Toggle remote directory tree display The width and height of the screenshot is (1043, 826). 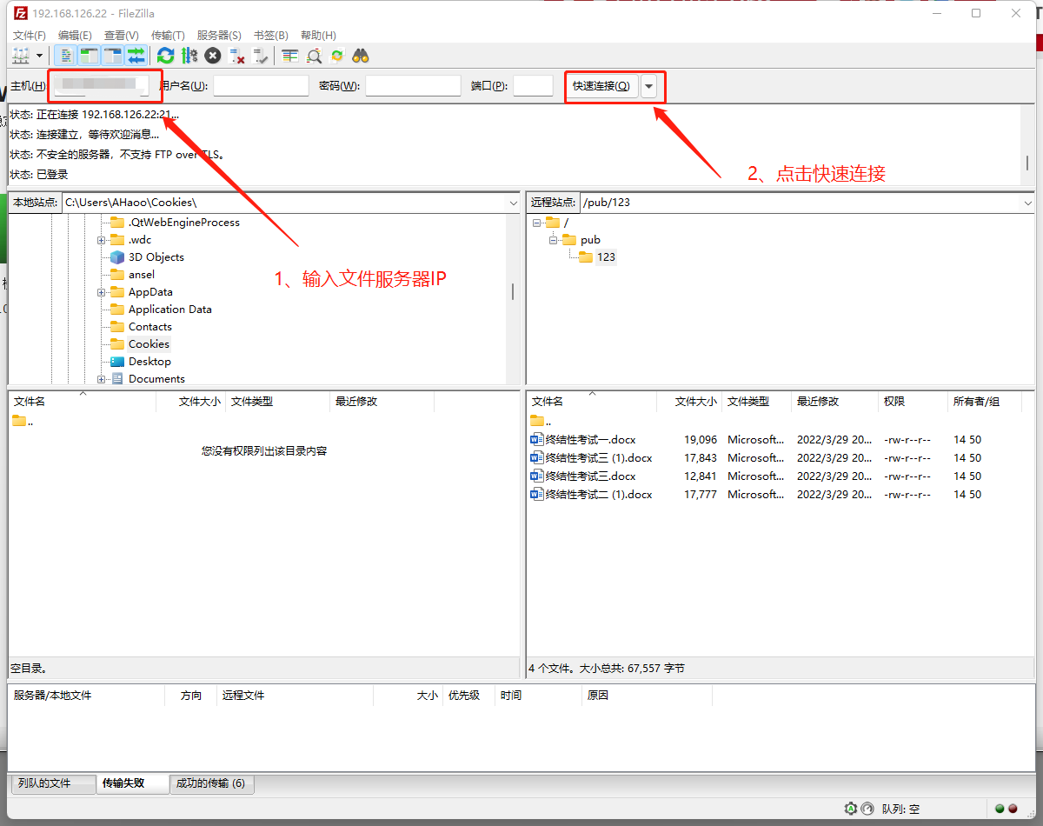point(113,56)
